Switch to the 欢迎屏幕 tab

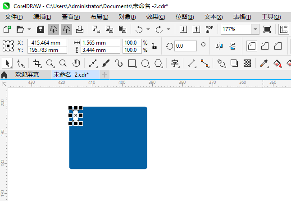[x=27, y=75]
